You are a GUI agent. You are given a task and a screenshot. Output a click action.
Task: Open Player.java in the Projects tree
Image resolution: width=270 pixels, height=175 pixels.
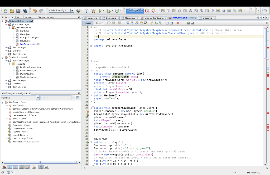(25, 41)
